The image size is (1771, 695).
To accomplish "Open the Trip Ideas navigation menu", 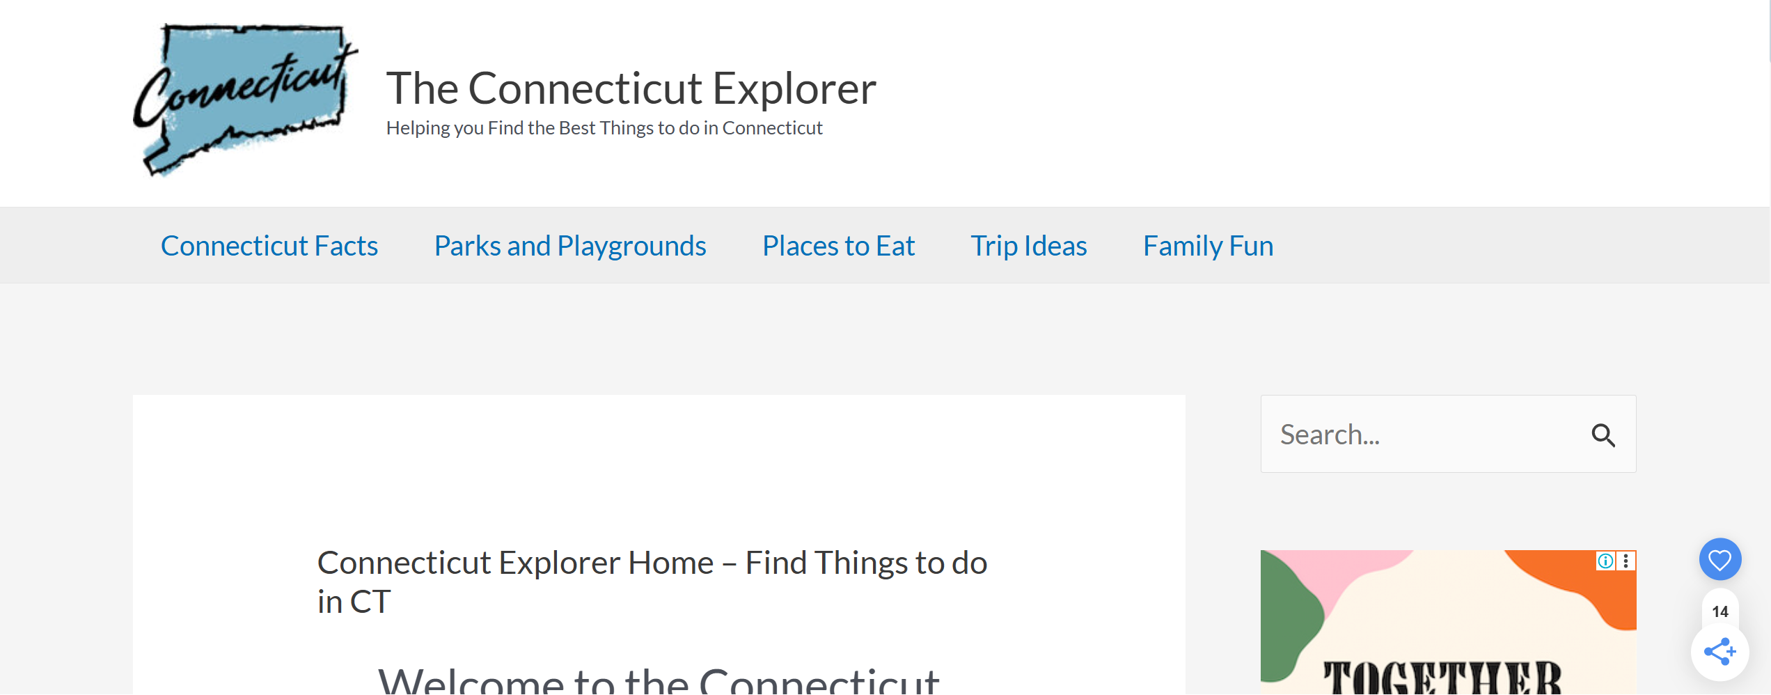I will [1028, 245].
